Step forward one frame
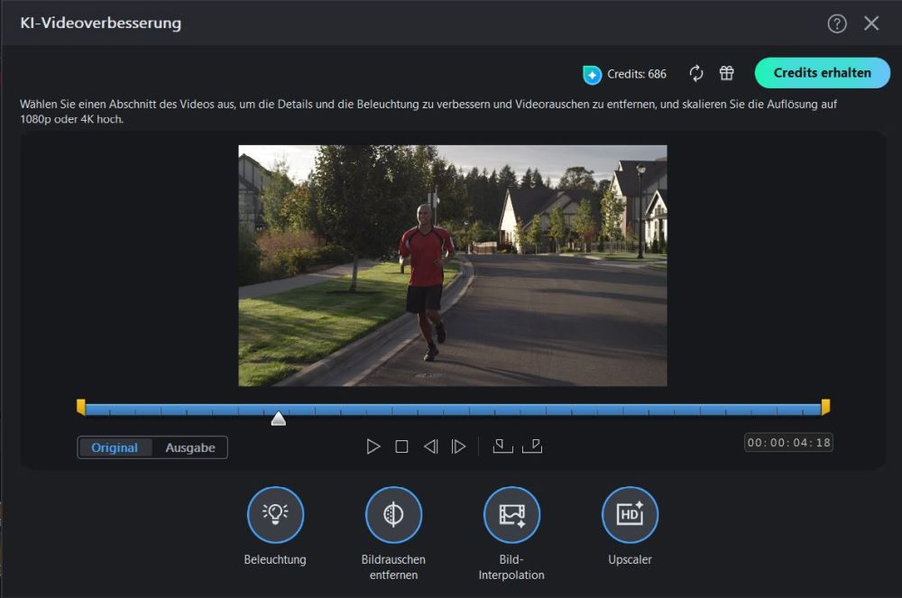Image resolution: width=902 pixels, height=598 pixels. 458,446
